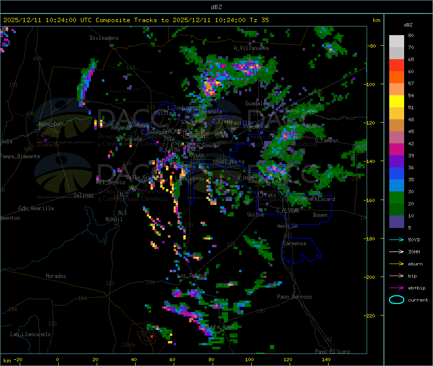Click the slate 10-5 dBZ legend color
This screenshot has height=366, width=433.
pyautogui.click(x=396, y=222)
